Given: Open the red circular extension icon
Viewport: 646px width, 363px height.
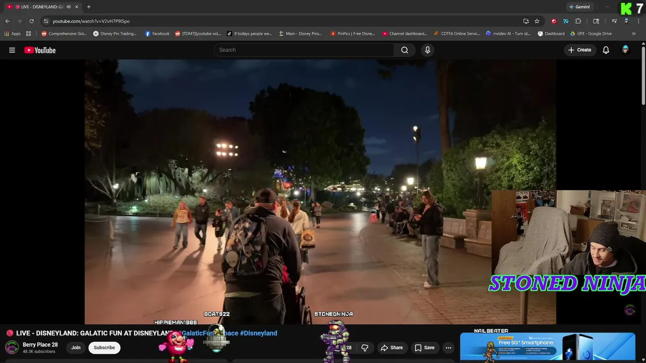Looking at the screenshot, I should pyautogui.click(x=554, y=21).
